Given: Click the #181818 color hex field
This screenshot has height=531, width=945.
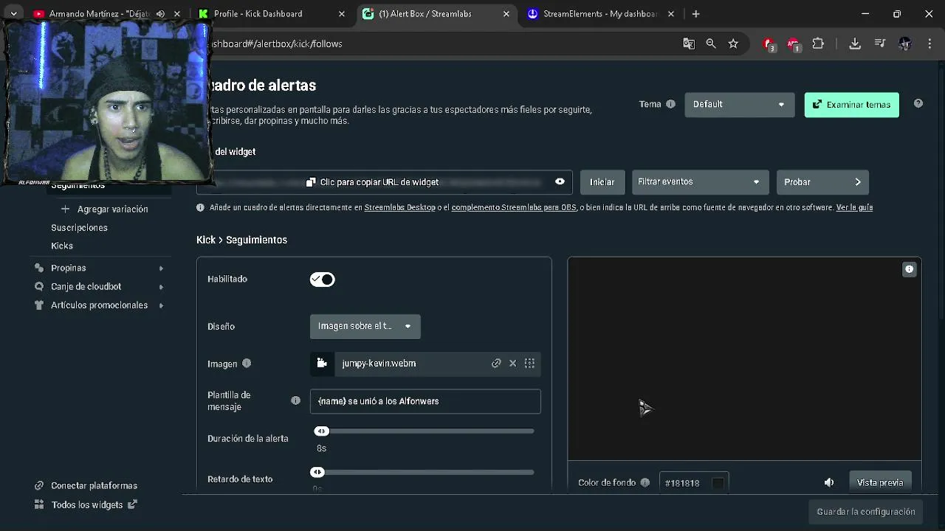Looking at the screenshot, I should tap(694, 483).
